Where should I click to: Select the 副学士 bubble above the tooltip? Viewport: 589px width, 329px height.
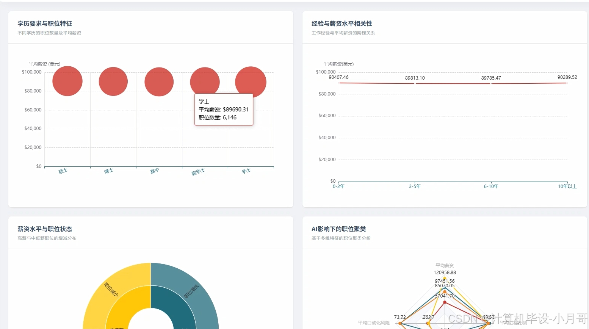[x=205, y=81]
